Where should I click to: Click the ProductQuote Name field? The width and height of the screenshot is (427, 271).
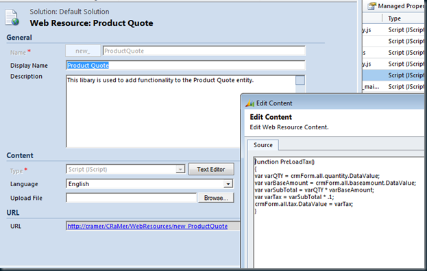click(204, 51)
